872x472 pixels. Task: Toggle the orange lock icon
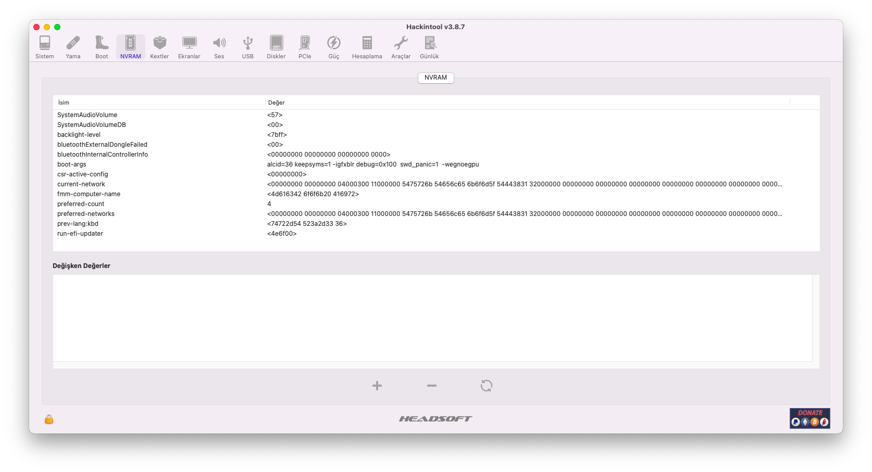coord(49,419)
